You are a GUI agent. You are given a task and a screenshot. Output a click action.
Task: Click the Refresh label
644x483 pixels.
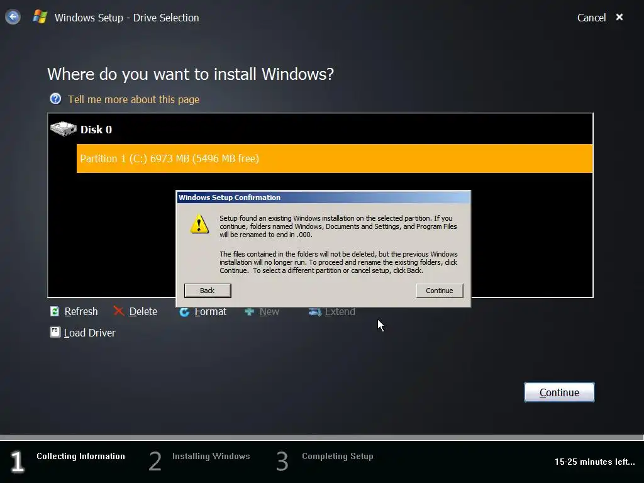tap(81, 311)
